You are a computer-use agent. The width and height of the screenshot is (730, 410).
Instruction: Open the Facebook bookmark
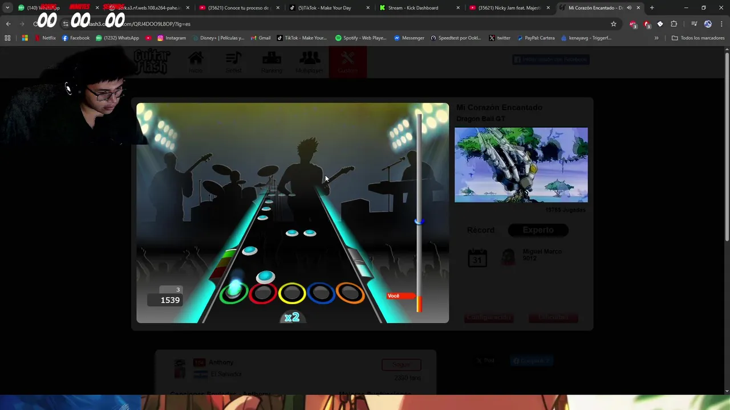75,38
